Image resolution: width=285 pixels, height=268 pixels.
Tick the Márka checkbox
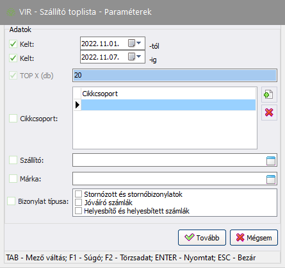pos(13,178)
